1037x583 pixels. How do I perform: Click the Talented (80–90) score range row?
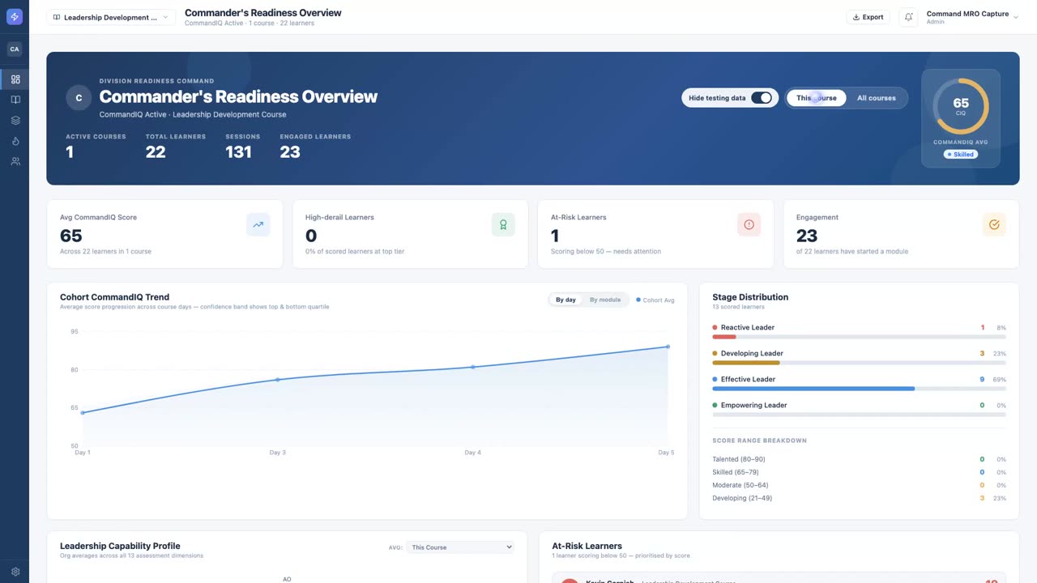(x=859, y=459)
